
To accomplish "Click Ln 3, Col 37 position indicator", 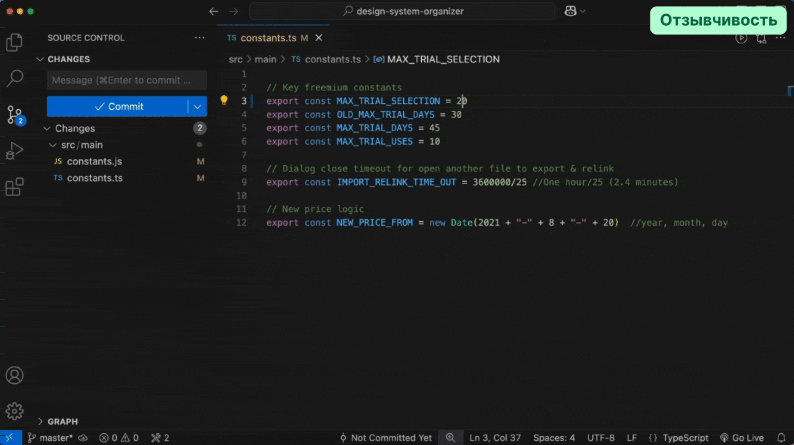I will [495, 438].
